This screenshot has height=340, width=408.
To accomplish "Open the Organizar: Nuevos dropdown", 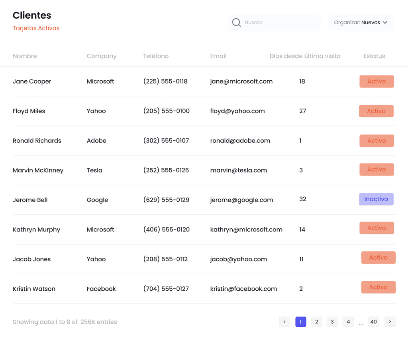I will 361,22.
